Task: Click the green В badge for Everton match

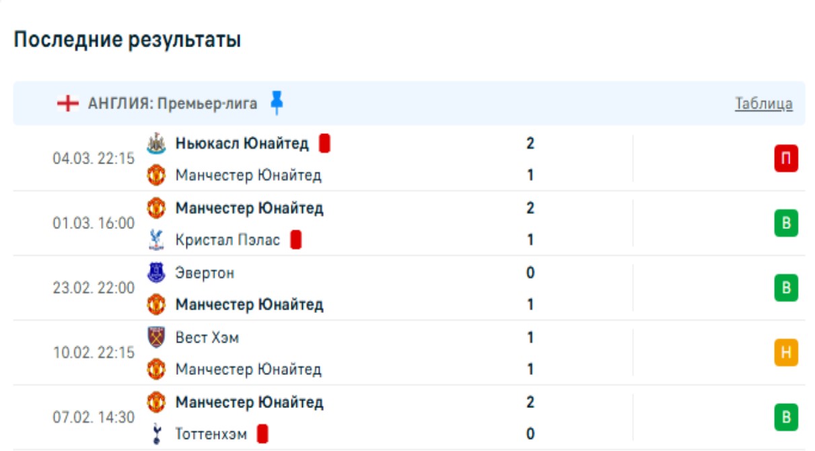Action: pos(785,288)
